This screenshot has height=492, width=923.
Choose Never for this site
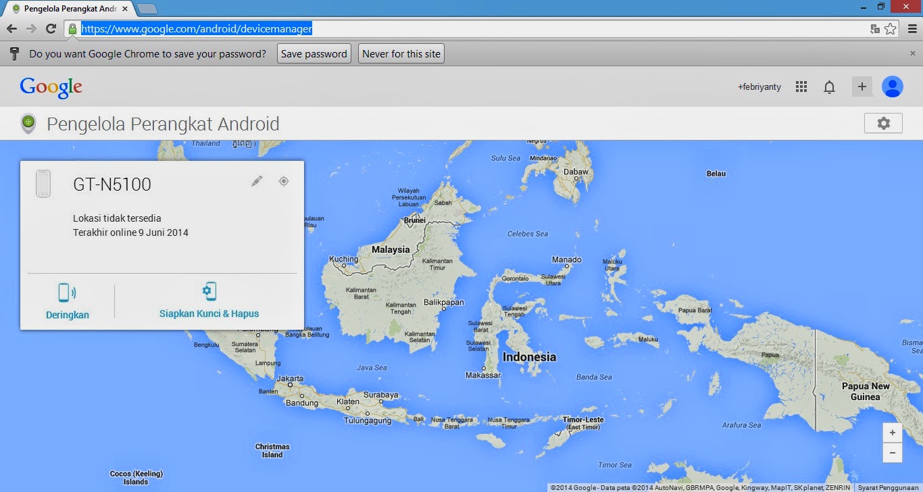(401, 54)
